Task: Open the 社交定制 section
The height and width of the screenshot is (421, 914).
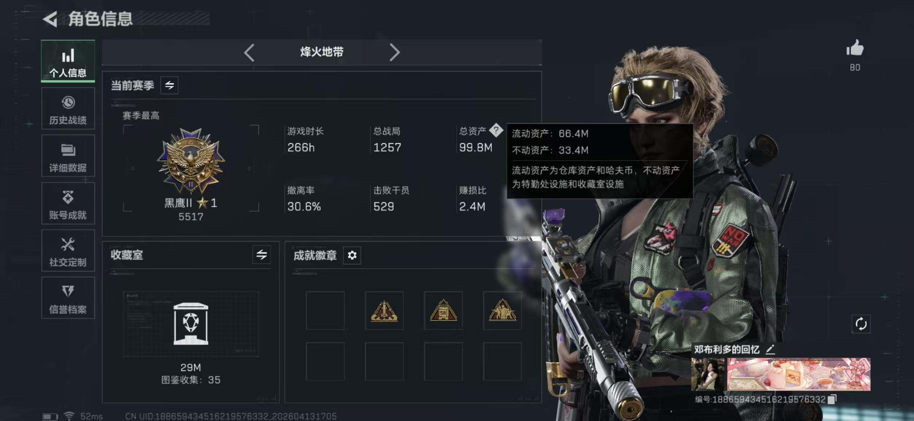Action: click(x=68, y=251)
